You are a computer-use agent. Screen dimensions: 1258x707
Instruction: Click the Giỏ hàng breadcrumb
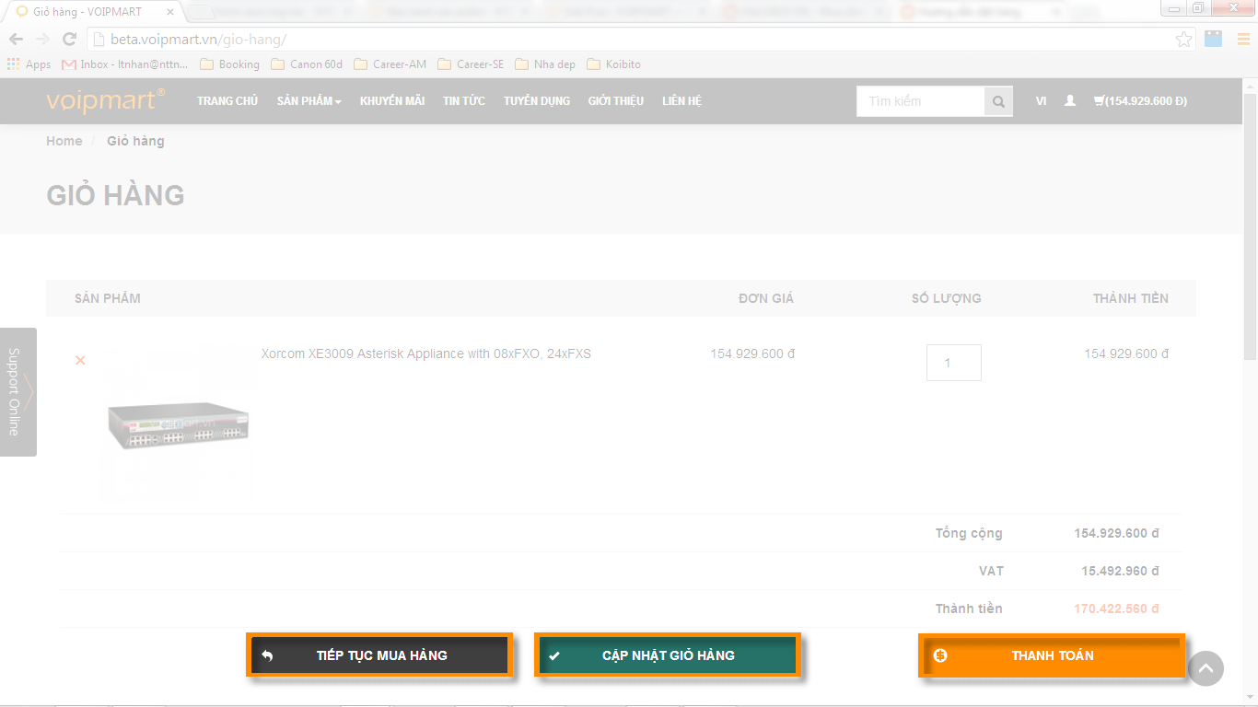click(x=135, y=141)
